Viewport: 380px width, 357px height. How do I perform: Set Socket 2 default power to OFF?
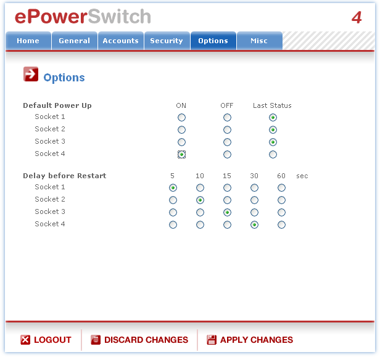(227, 129)
